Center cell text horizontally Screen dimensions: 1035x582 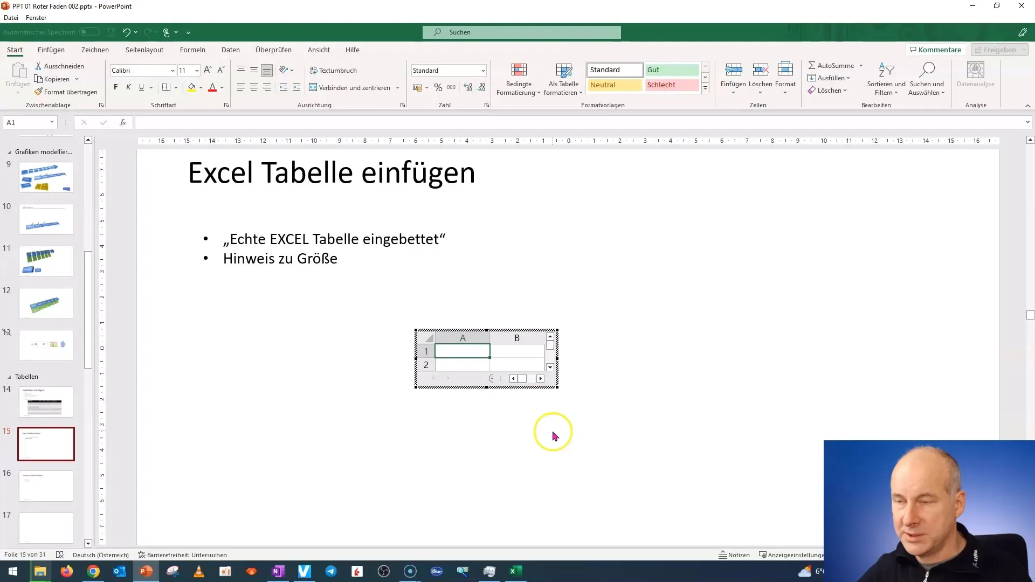[254, 87]
